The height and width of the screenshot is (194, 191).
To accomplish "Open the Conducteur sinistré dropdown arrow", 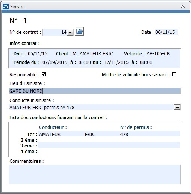I will 177,107.
